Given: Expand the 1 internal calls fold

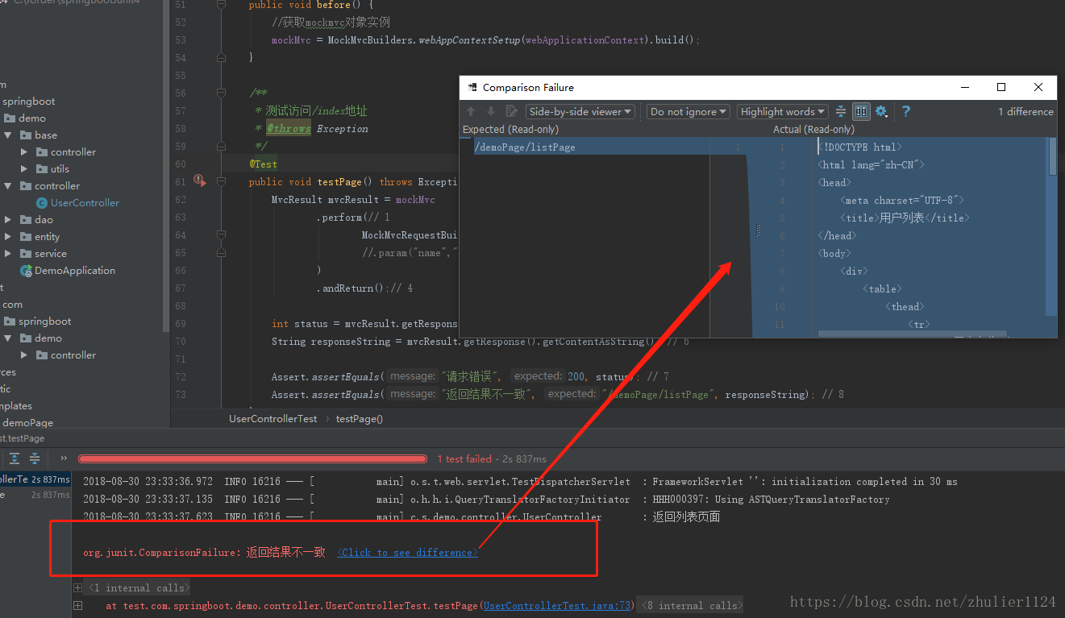Looking at the screenshot, I should pos(139,587).
